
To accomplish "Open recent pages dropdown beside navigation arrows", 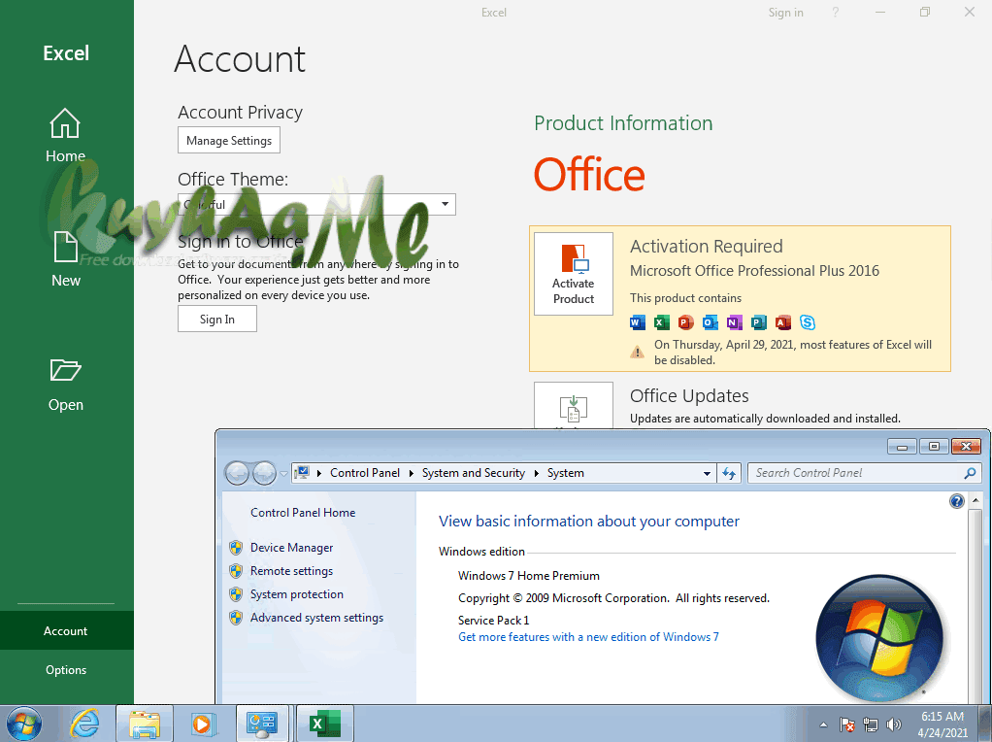I will tap(283, 473).
